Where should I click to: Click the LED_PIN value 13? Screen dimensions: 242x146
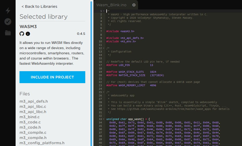152,65
